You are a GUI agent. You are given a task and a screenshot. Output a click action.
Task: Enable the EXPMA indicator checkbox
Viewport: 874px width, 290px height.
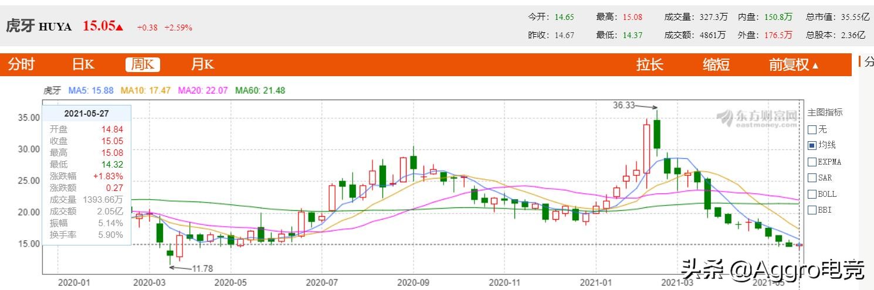(812, 162)
